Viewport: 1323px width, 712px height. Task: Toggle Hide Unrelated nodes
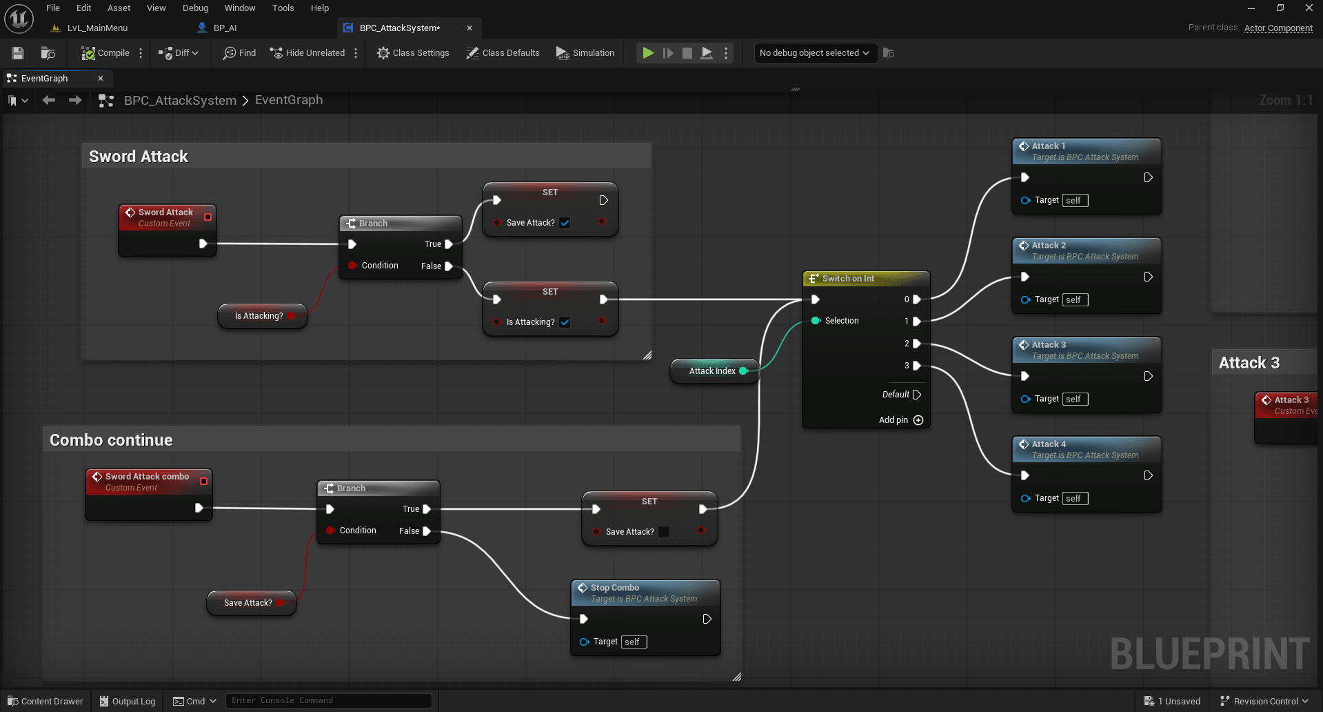tap(307, 53)
